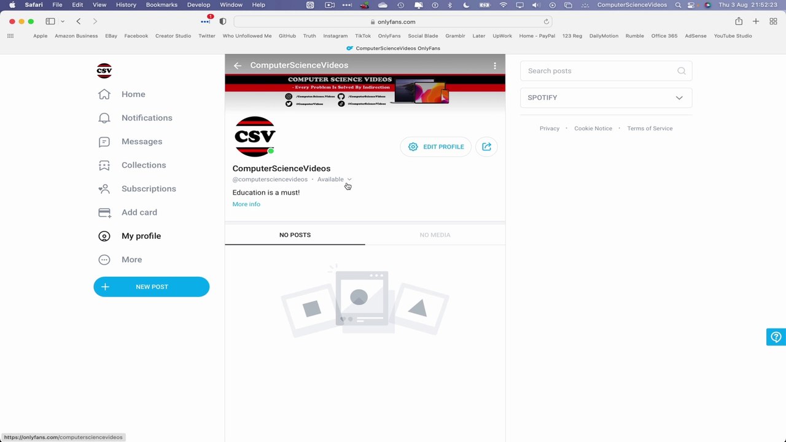Click the profile CSV avatar picture
The image size is (786, 442).
(255, 136)
